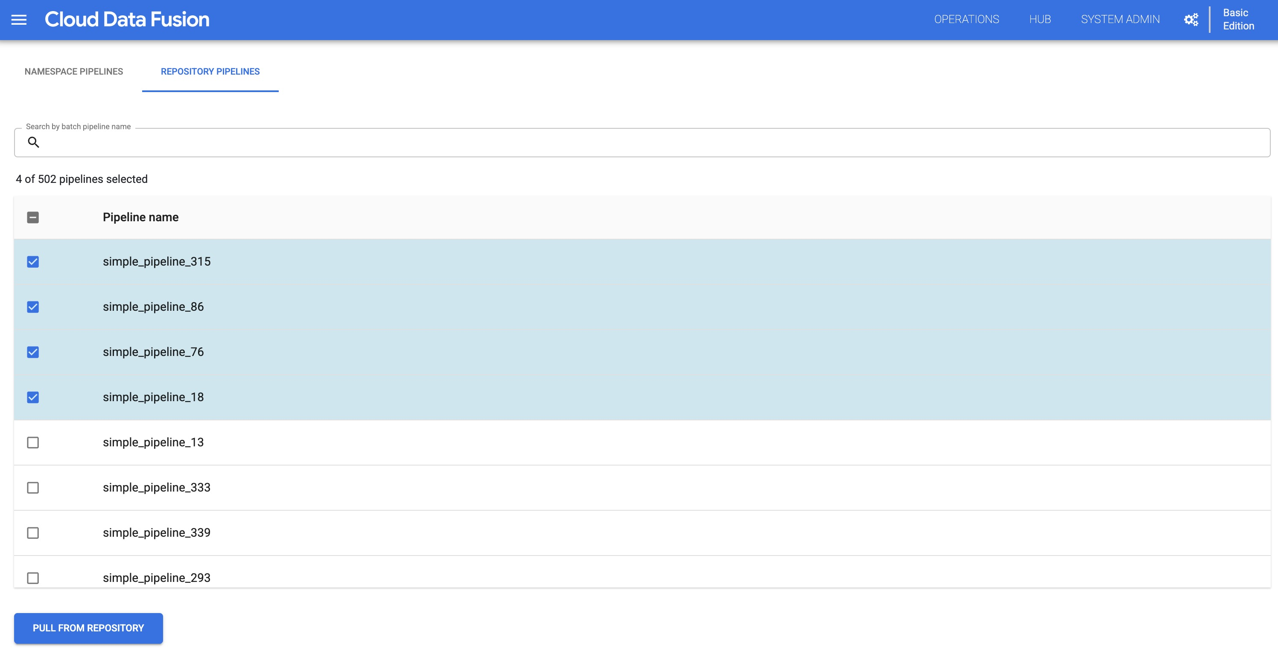
Task: Click PULL FROM REPOSITORY button
Action: [88, 628]
